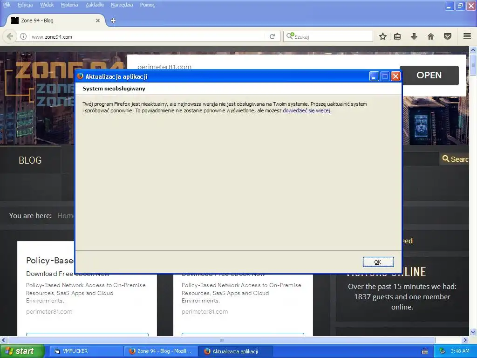
Task: Click horizontal scrollbar left arrow
Action: [x=3, y=340]
